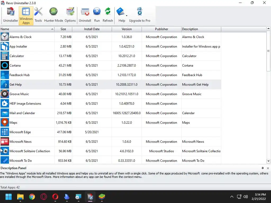Sort by the Publisher column header
The image size is (271, 203).
[x=161, y=29]
